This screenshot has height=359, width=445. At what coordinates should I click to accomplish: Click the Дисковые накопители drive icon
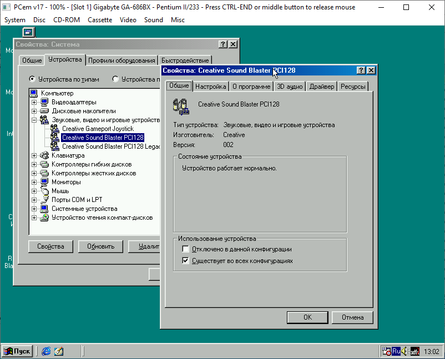tap(44, 110)
